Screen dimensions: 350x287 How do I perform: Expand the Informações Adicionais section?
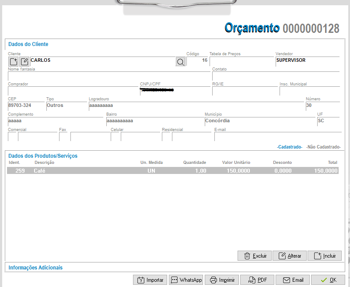(x=35, y=267)
